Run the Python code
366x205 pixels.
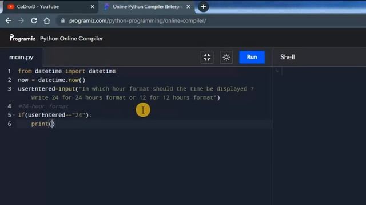252,57
